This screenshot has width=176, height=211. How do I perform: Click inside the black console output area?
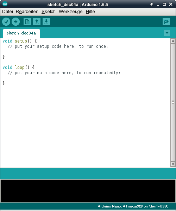point(88,191)
